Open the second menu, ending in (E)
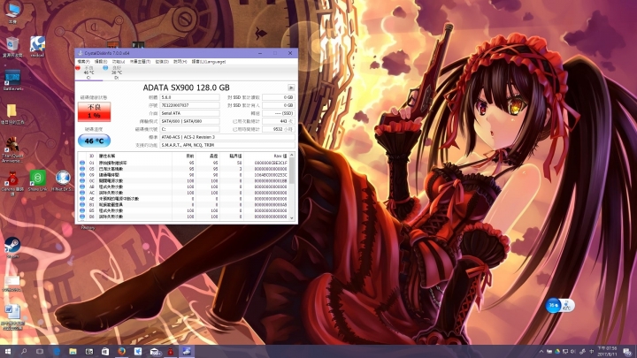The image size is (637, 358). pyautogui.click(x=101, y=62)
